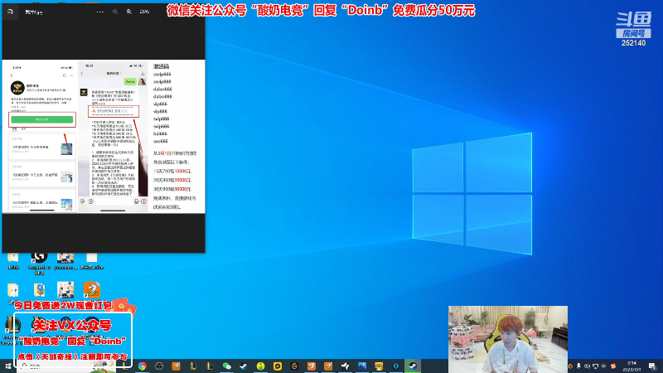Open the Windows Start menu

8,366
